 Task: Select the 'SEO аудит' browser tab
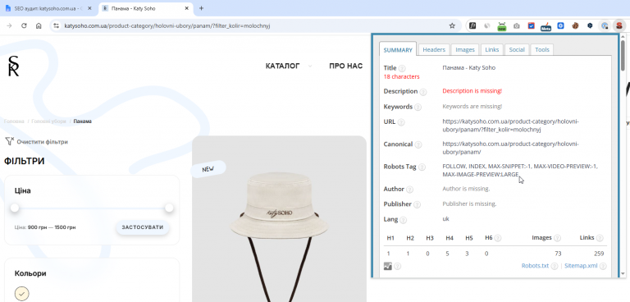click(48, 8)
